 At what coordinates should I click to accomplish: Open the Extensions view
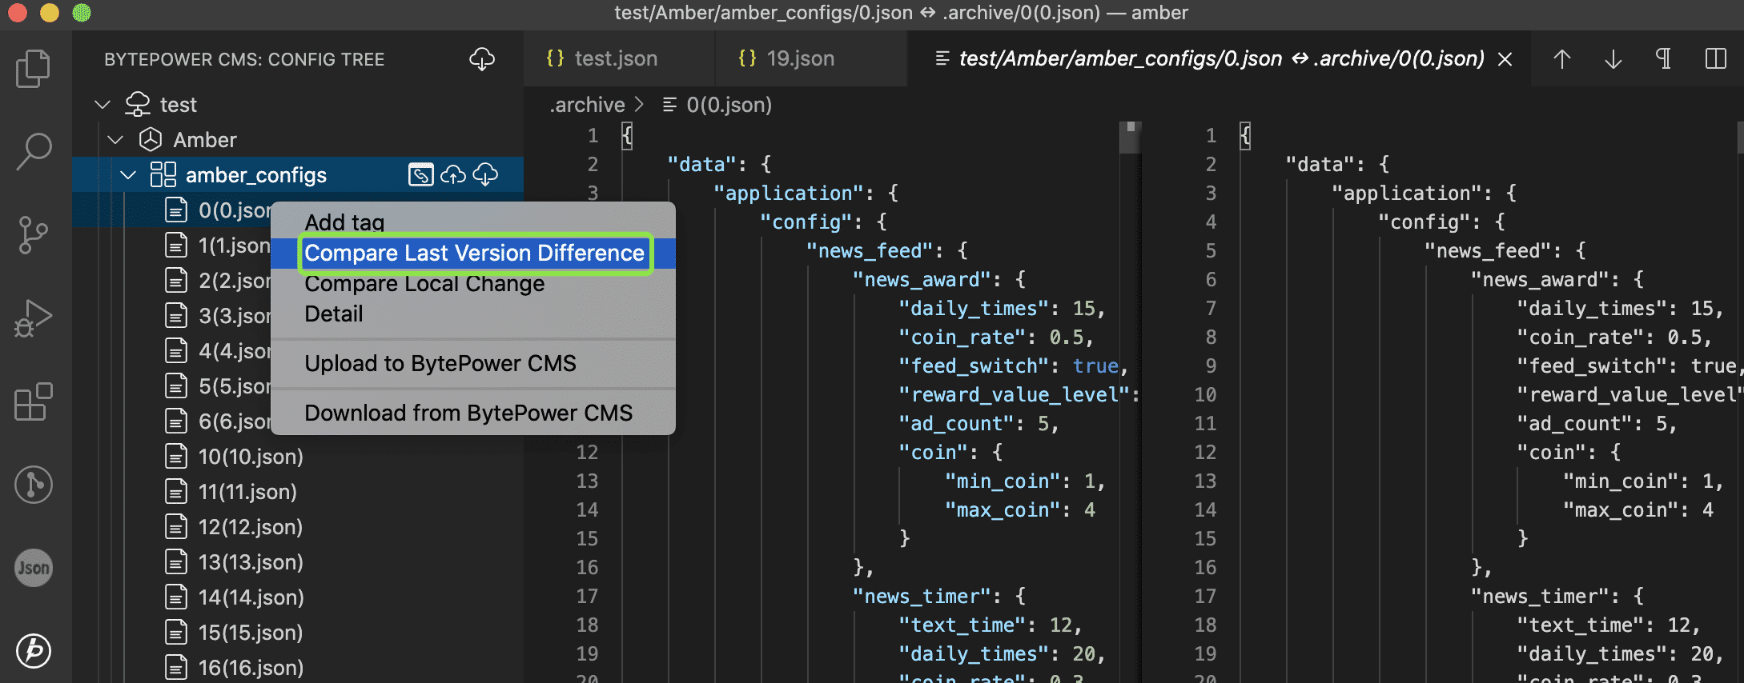34,401
